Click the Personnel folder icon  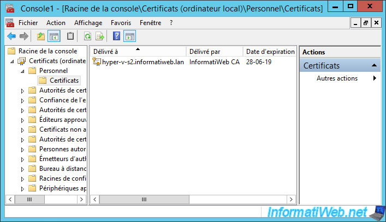pos(32,71)
